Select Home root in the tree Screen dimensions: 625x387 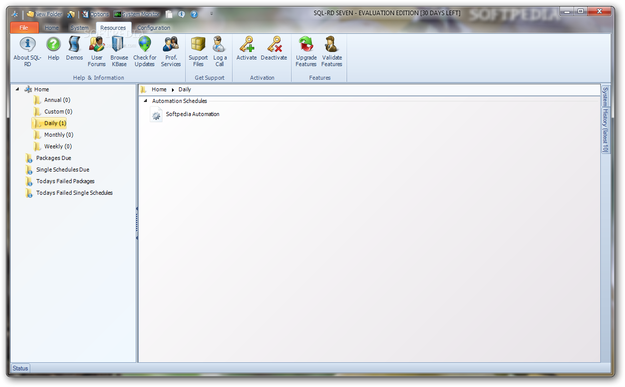click(x=41, y=89)
